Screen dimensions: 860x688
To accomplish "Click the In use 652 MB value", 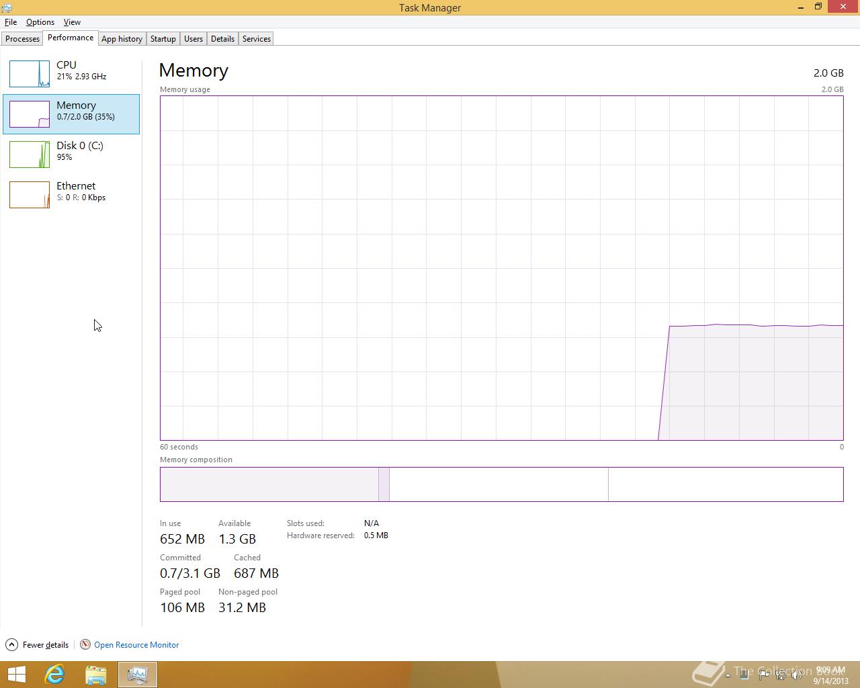I will pyautogui.click(x=182, y=539).
